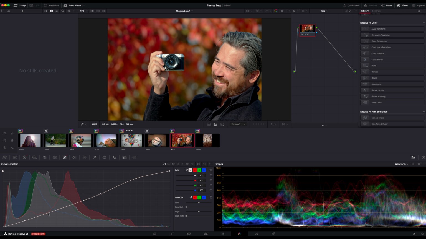Collapse the Resolve FX Color section

[x=424, y=23]
